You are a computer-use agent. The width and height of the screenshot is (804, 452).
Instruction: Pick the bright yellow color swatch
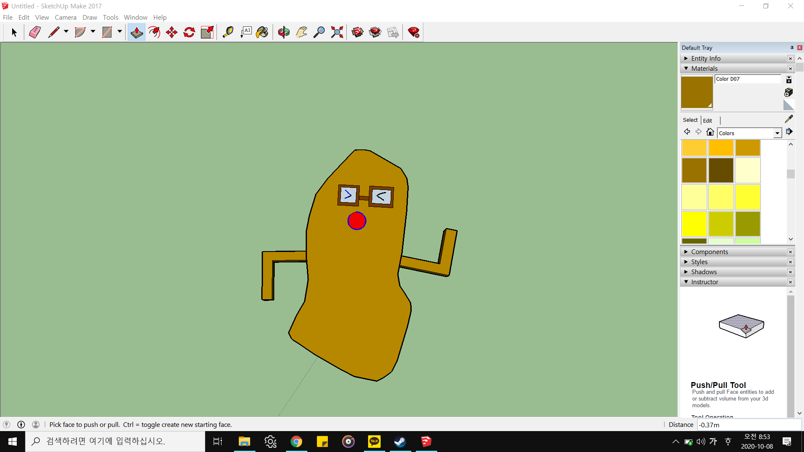[x=694, y=224]
